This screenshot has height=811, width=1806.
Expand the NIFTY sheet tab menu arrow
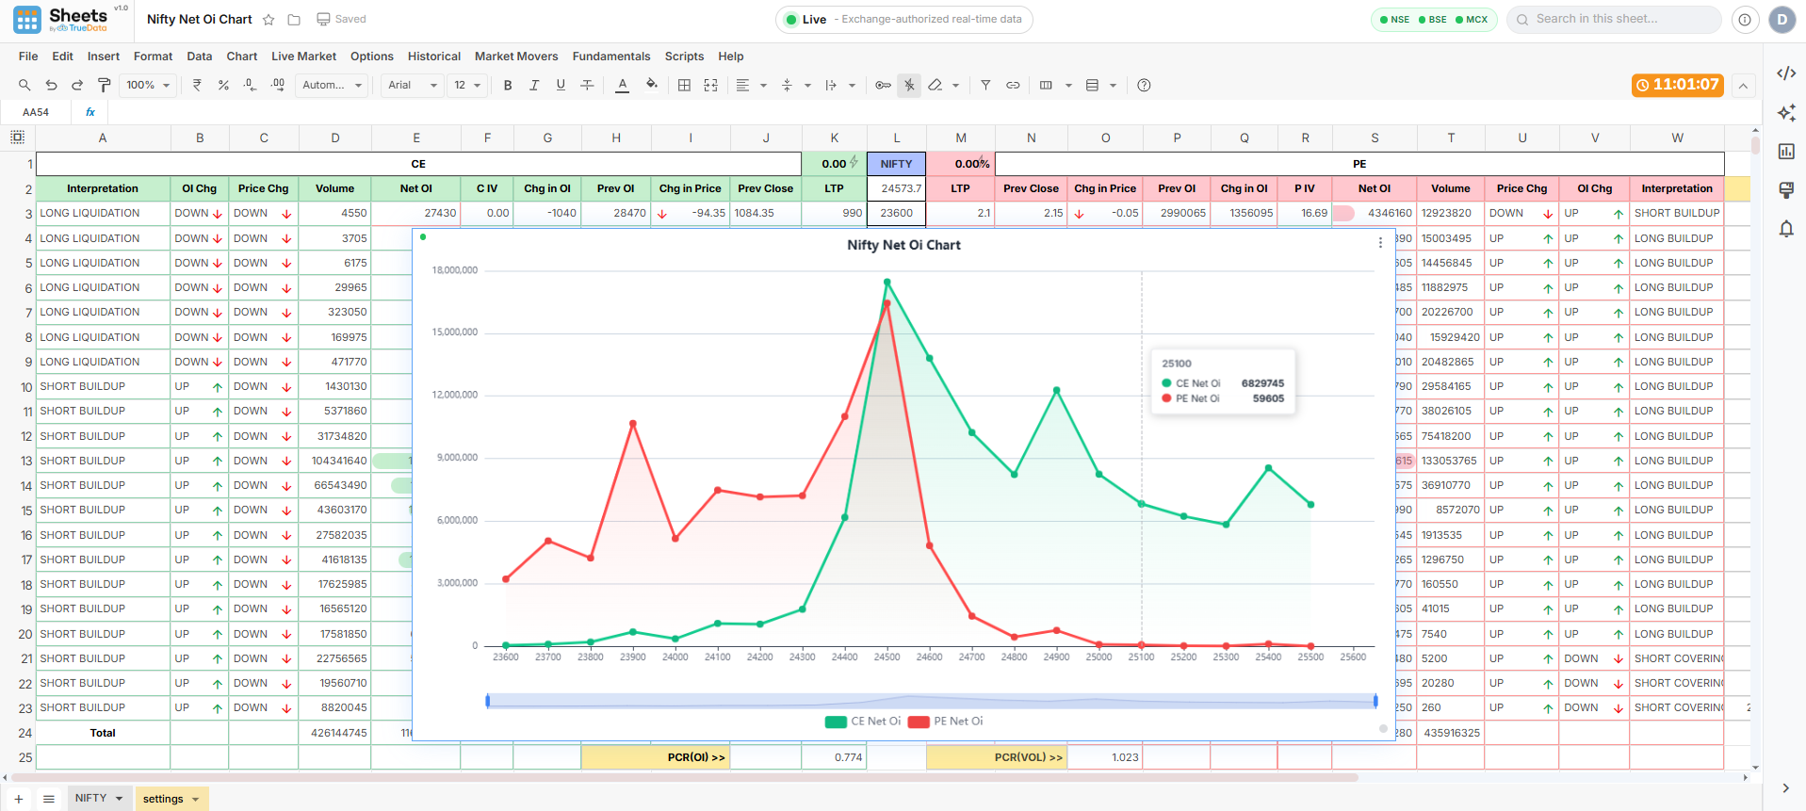pyautogui.click(x=120, y=798)
